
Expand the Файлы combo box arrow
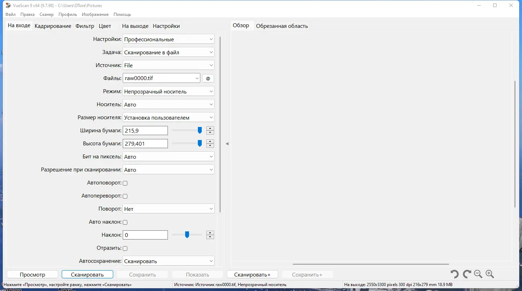coord(197,78)
